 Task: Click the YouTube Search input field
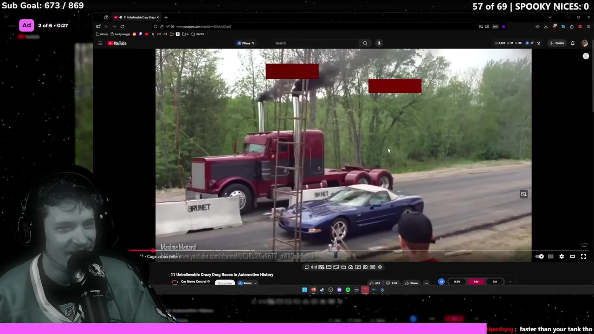(316, 43)
